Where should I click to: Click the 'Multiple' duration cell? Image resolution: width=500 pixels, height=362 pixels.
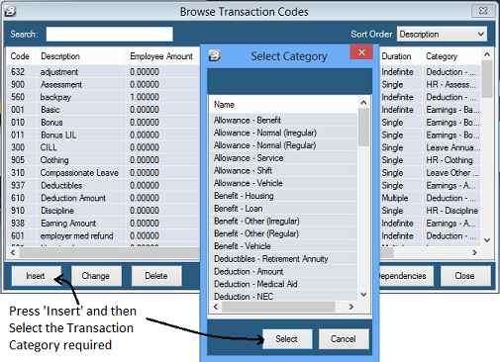coord(401,198)
